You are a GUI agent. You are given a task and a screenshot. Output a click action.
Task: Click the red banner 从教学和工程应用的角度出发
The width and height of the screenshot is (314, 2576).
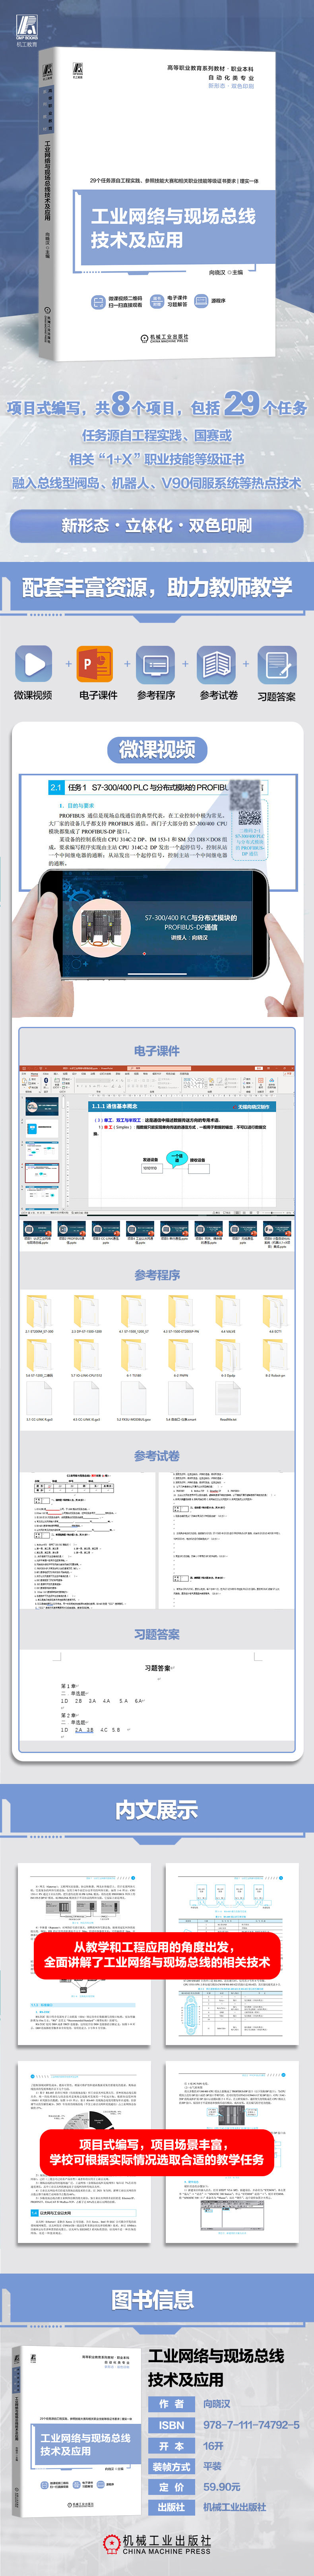pos(157,1954)
